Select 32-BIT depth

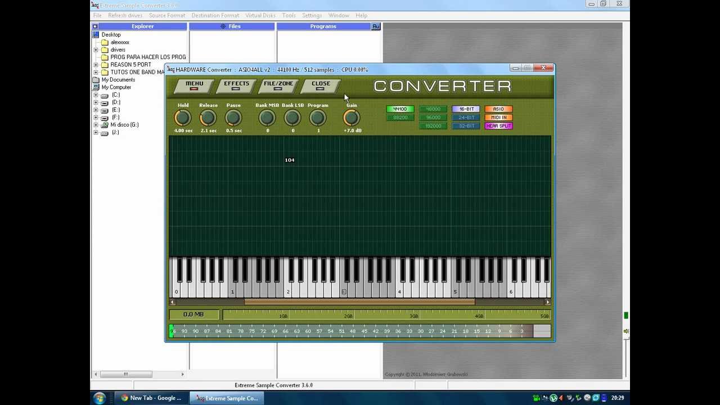tap(466, 126)
